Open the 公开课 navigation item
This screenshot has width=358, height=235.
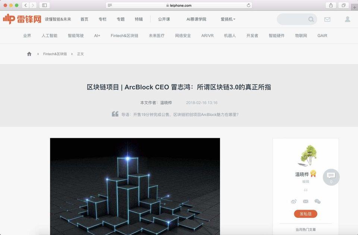[164, 19]
